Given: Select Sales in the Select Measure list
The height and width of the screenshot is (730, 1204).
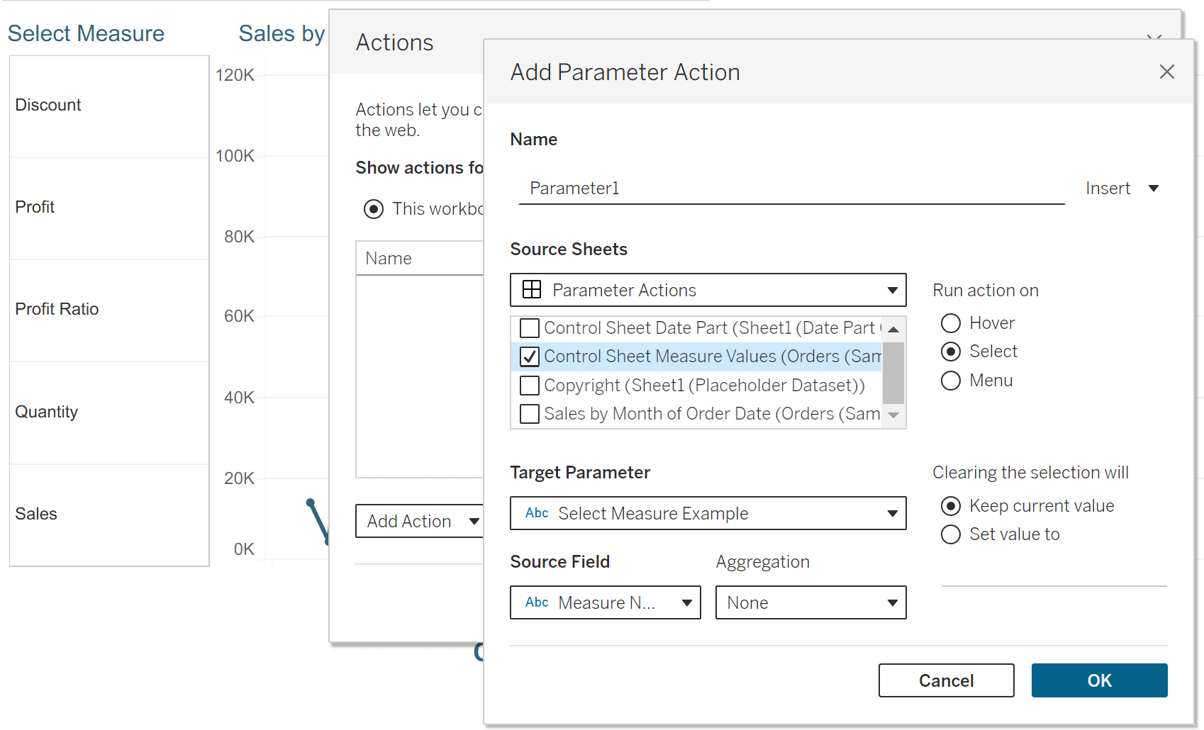Looking at the screenshot, I should click(109, 515).
